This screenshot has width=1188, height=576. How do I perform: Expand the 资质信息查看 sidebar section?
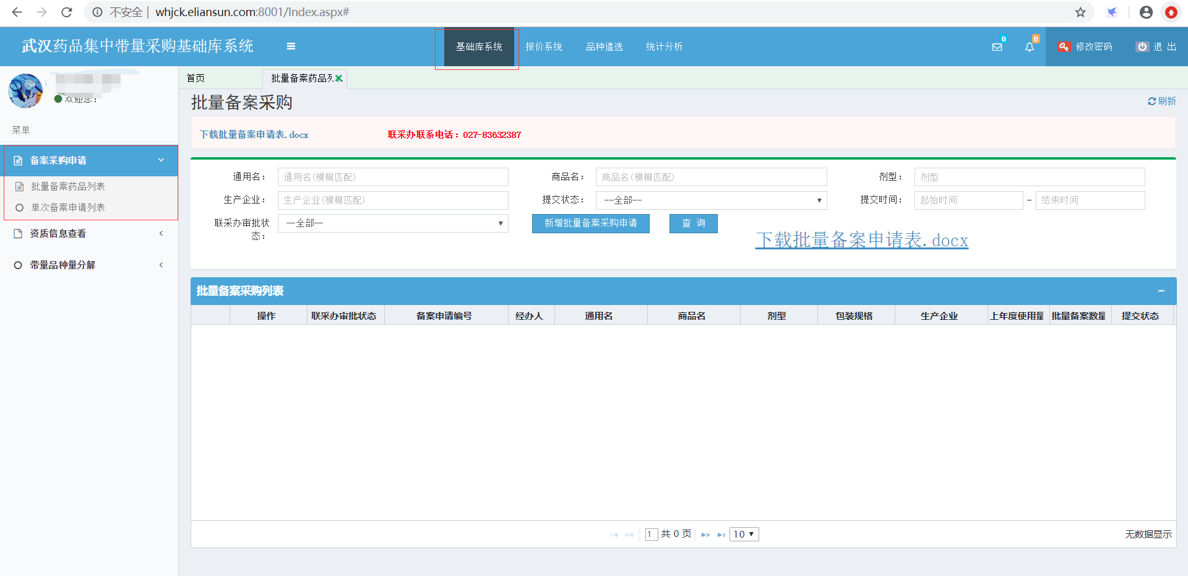160,233
